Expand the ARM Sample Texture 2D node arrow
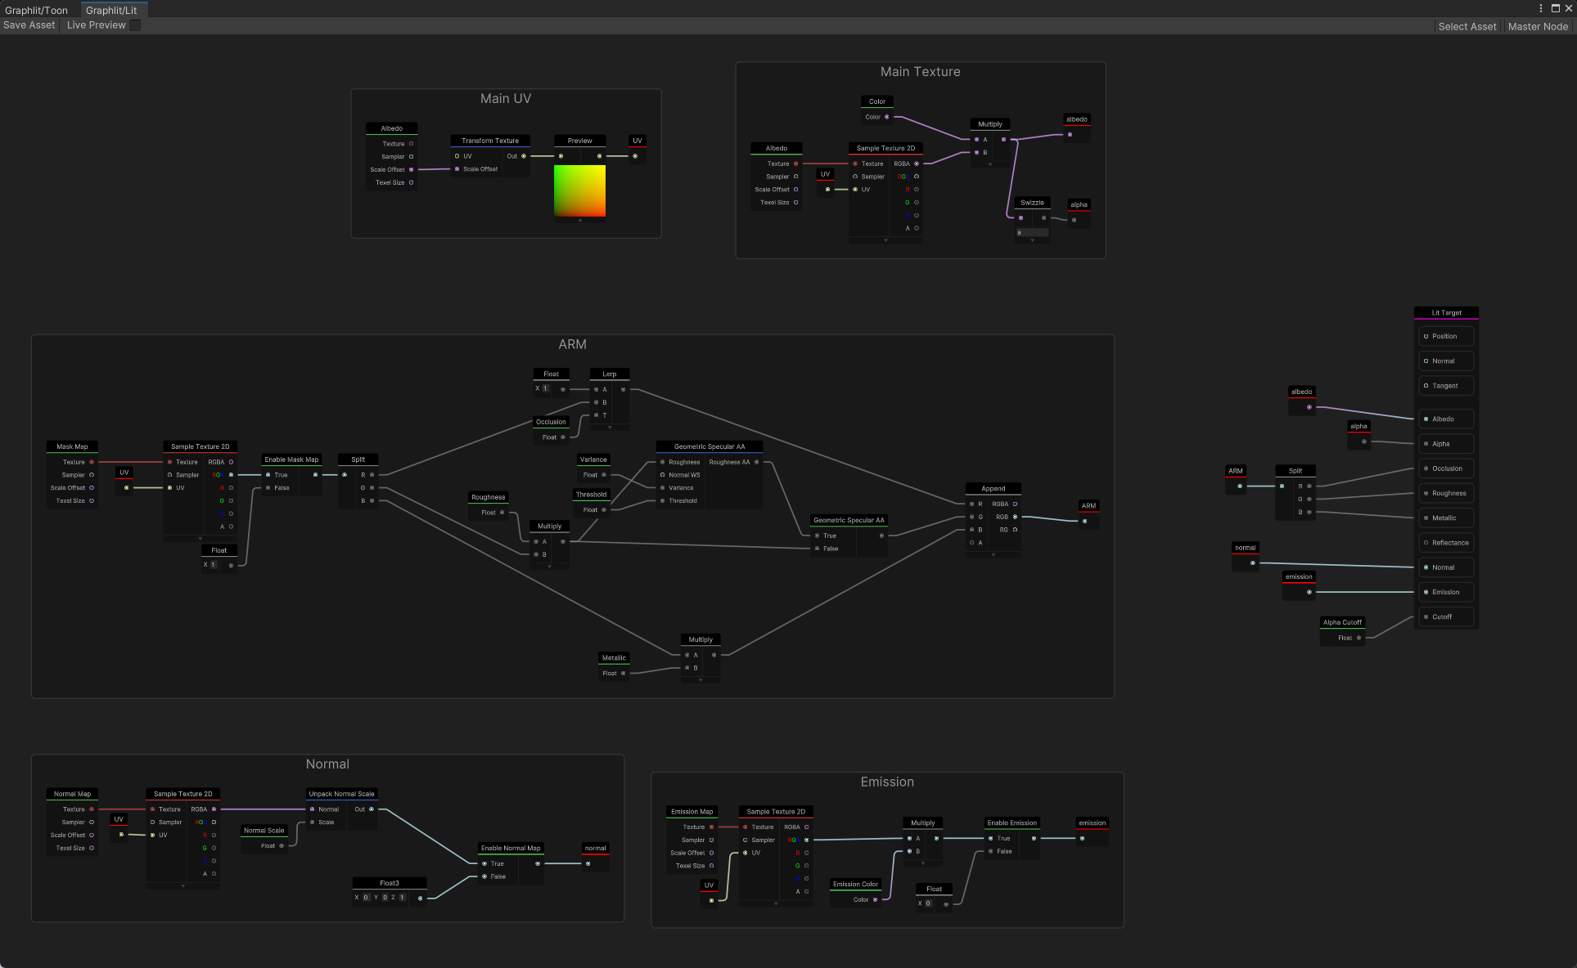 (x=201, y=539)
